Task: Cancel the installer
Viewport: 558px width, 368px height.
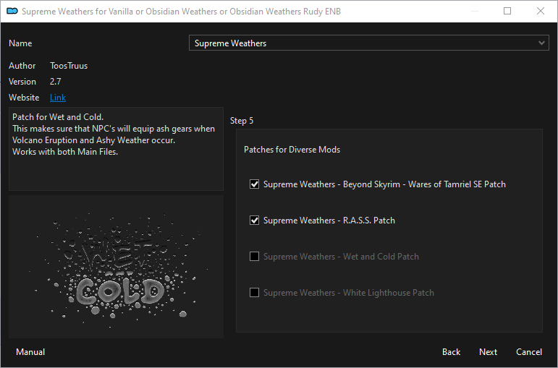Action: pyautogui.click(x=529, y=352)
